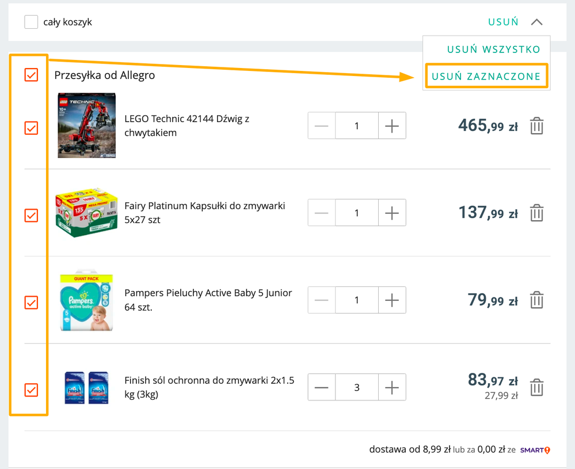This screenshot has height=469, width=575.
Task: Uncheck the Przesyłka od Allegro checkbox
Action: [31, 75]
